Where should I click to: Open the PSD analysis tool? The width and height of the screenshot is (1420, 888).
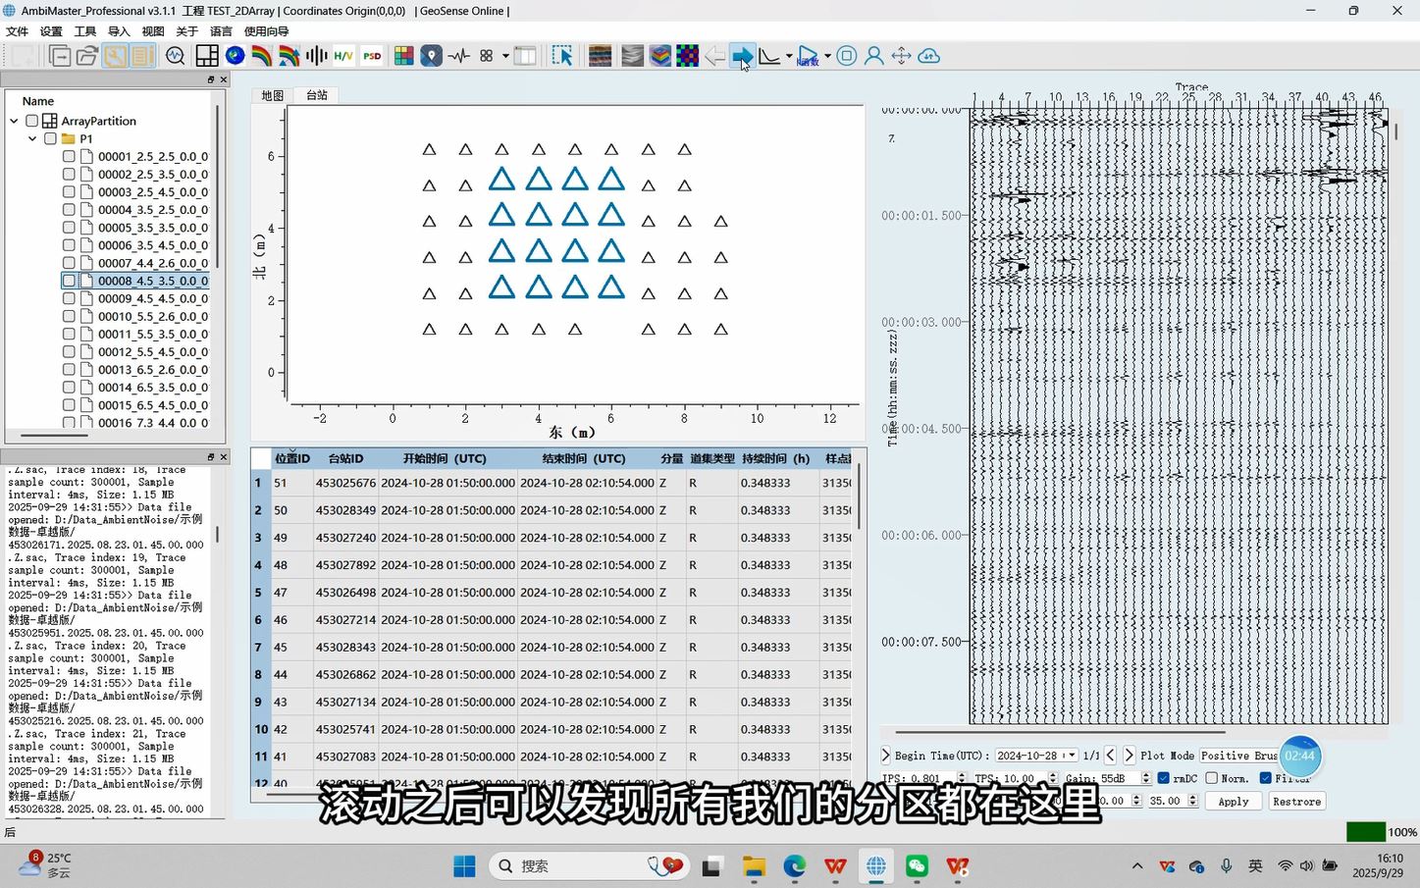click(x=372, y=56)
